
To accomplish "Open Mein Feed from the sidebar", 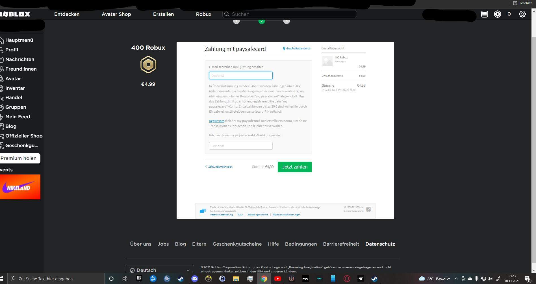I will point(18,117).
